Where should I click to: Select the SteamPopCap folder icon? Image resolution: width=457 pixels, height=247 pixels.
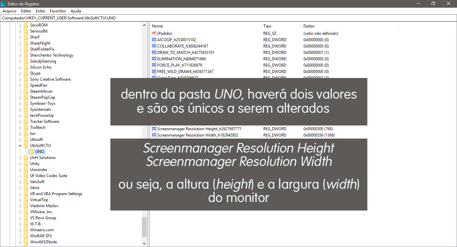[26, 97]
